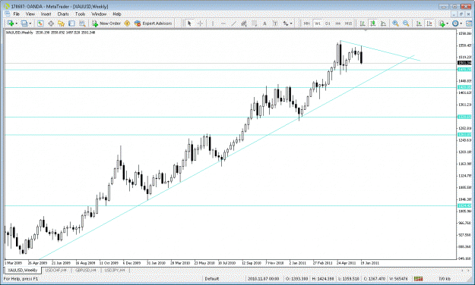Viewport: 475px width, 285px height.
Task: Open the Profiles icon
Action: click(x=24, y=23)
